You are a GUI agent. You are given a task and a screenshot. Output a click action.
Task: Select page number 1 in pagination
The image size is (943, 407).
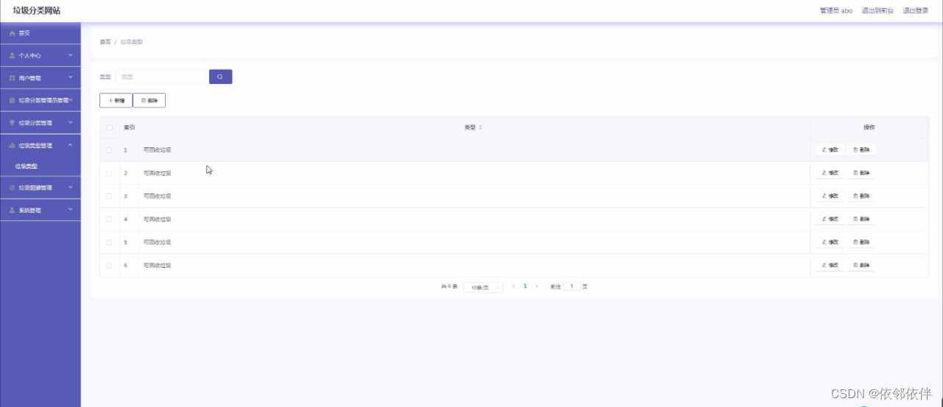pyautogui.click(x=525, y=286)
